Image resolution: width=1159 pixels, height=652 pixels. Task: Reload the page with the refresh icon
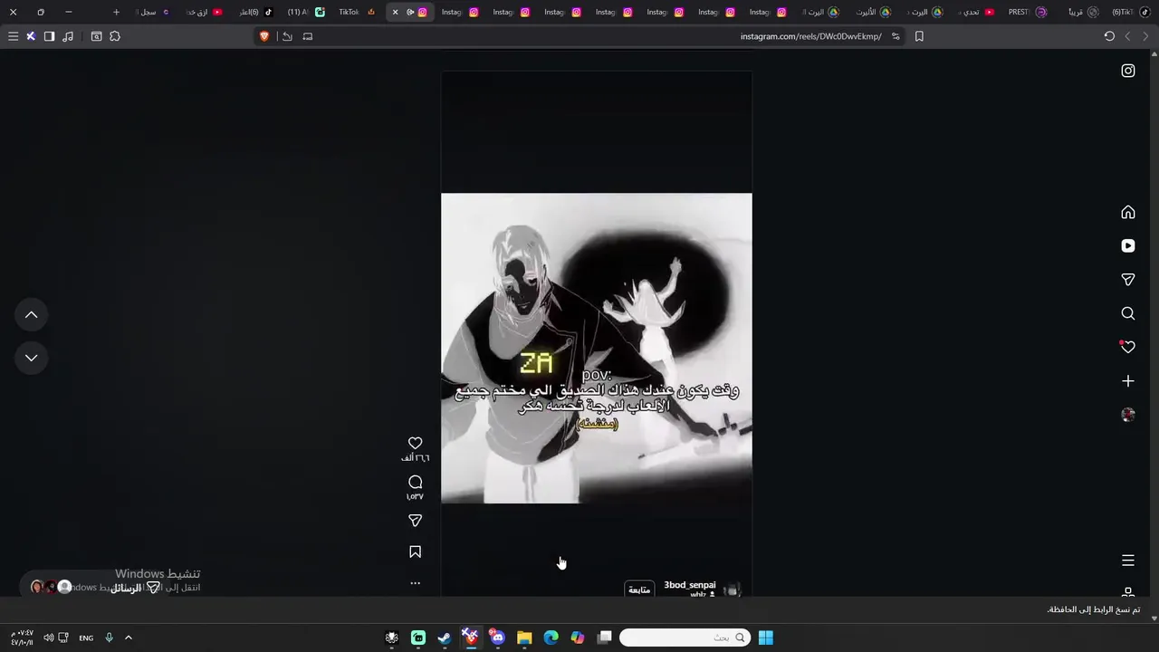[x=1109, y=36]
